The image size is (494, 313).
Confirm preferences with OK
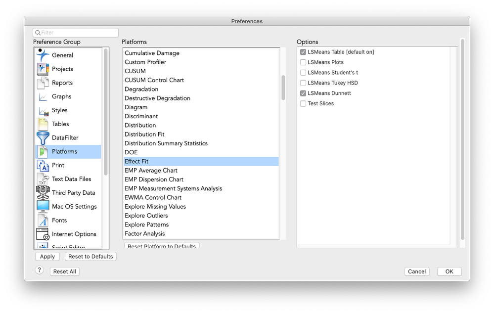pyautogui.click(x=449, y=271)
